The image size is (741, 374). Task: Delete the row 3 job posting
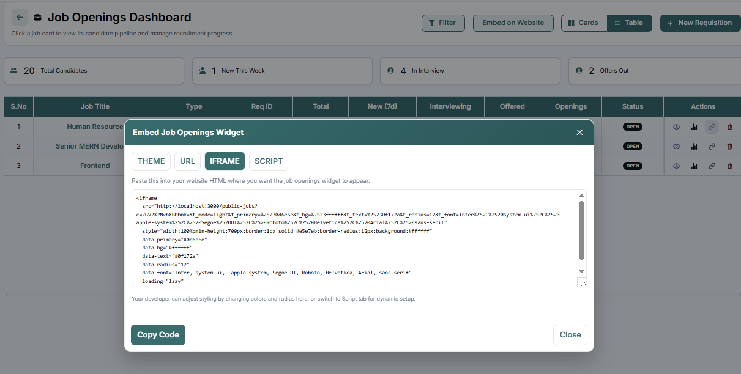tap(729, 166)
